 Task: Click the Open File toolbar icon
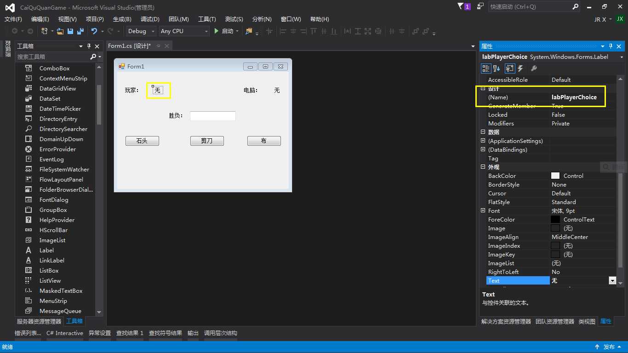60,31
